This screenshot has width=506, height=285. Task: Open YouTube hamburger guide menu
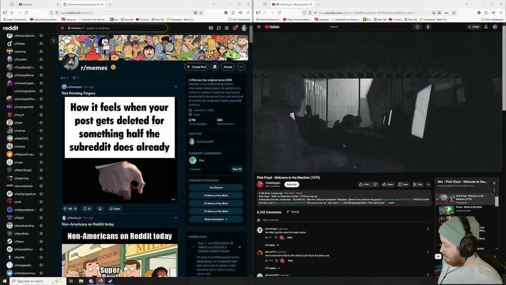click(259, 27)
